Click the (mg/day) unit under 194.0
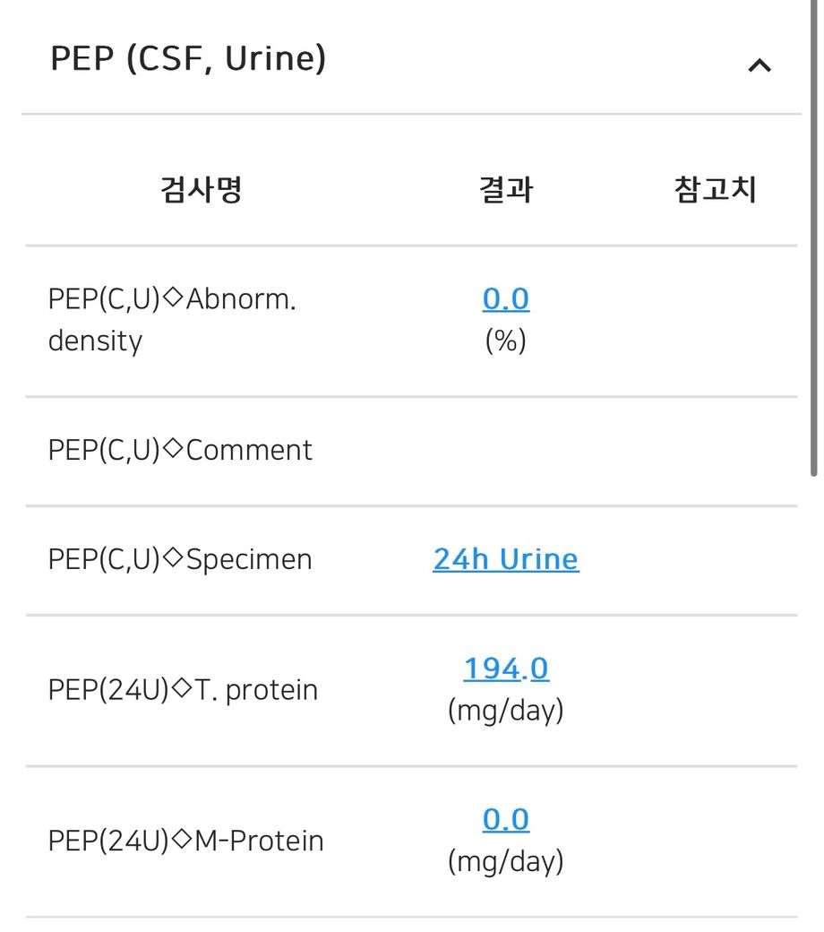 point(505,711)
